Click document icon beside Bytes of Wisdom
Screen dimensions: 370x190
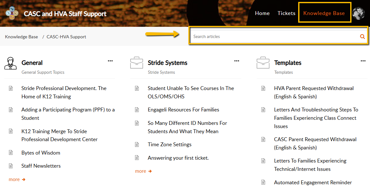pyautogui.click(x=11, y=153)
